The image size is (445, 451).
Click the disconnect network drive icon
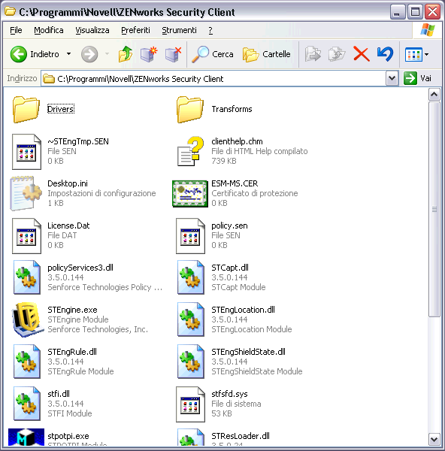pos(174,54)
